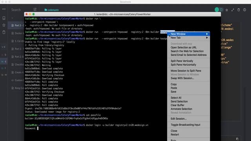Select the 'Create A' note in Boostnote list
This screenshot has height=141, width=251.
pos(16,72)
